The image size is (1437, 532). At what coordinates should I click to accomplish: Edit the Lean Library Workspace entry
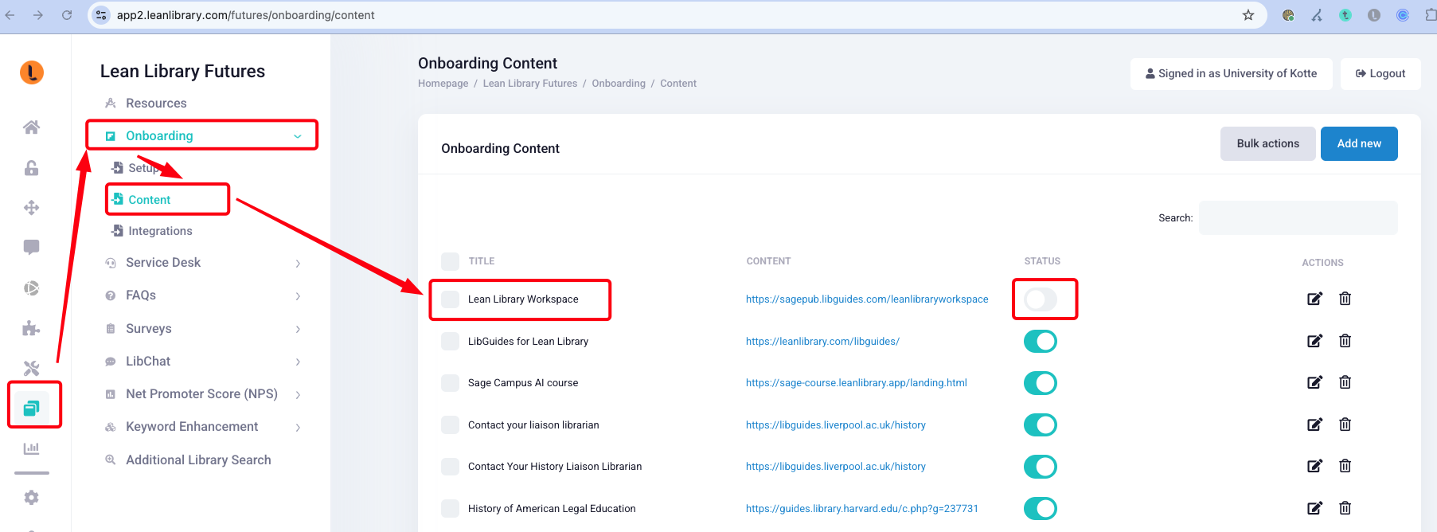tap(1314, 299)
